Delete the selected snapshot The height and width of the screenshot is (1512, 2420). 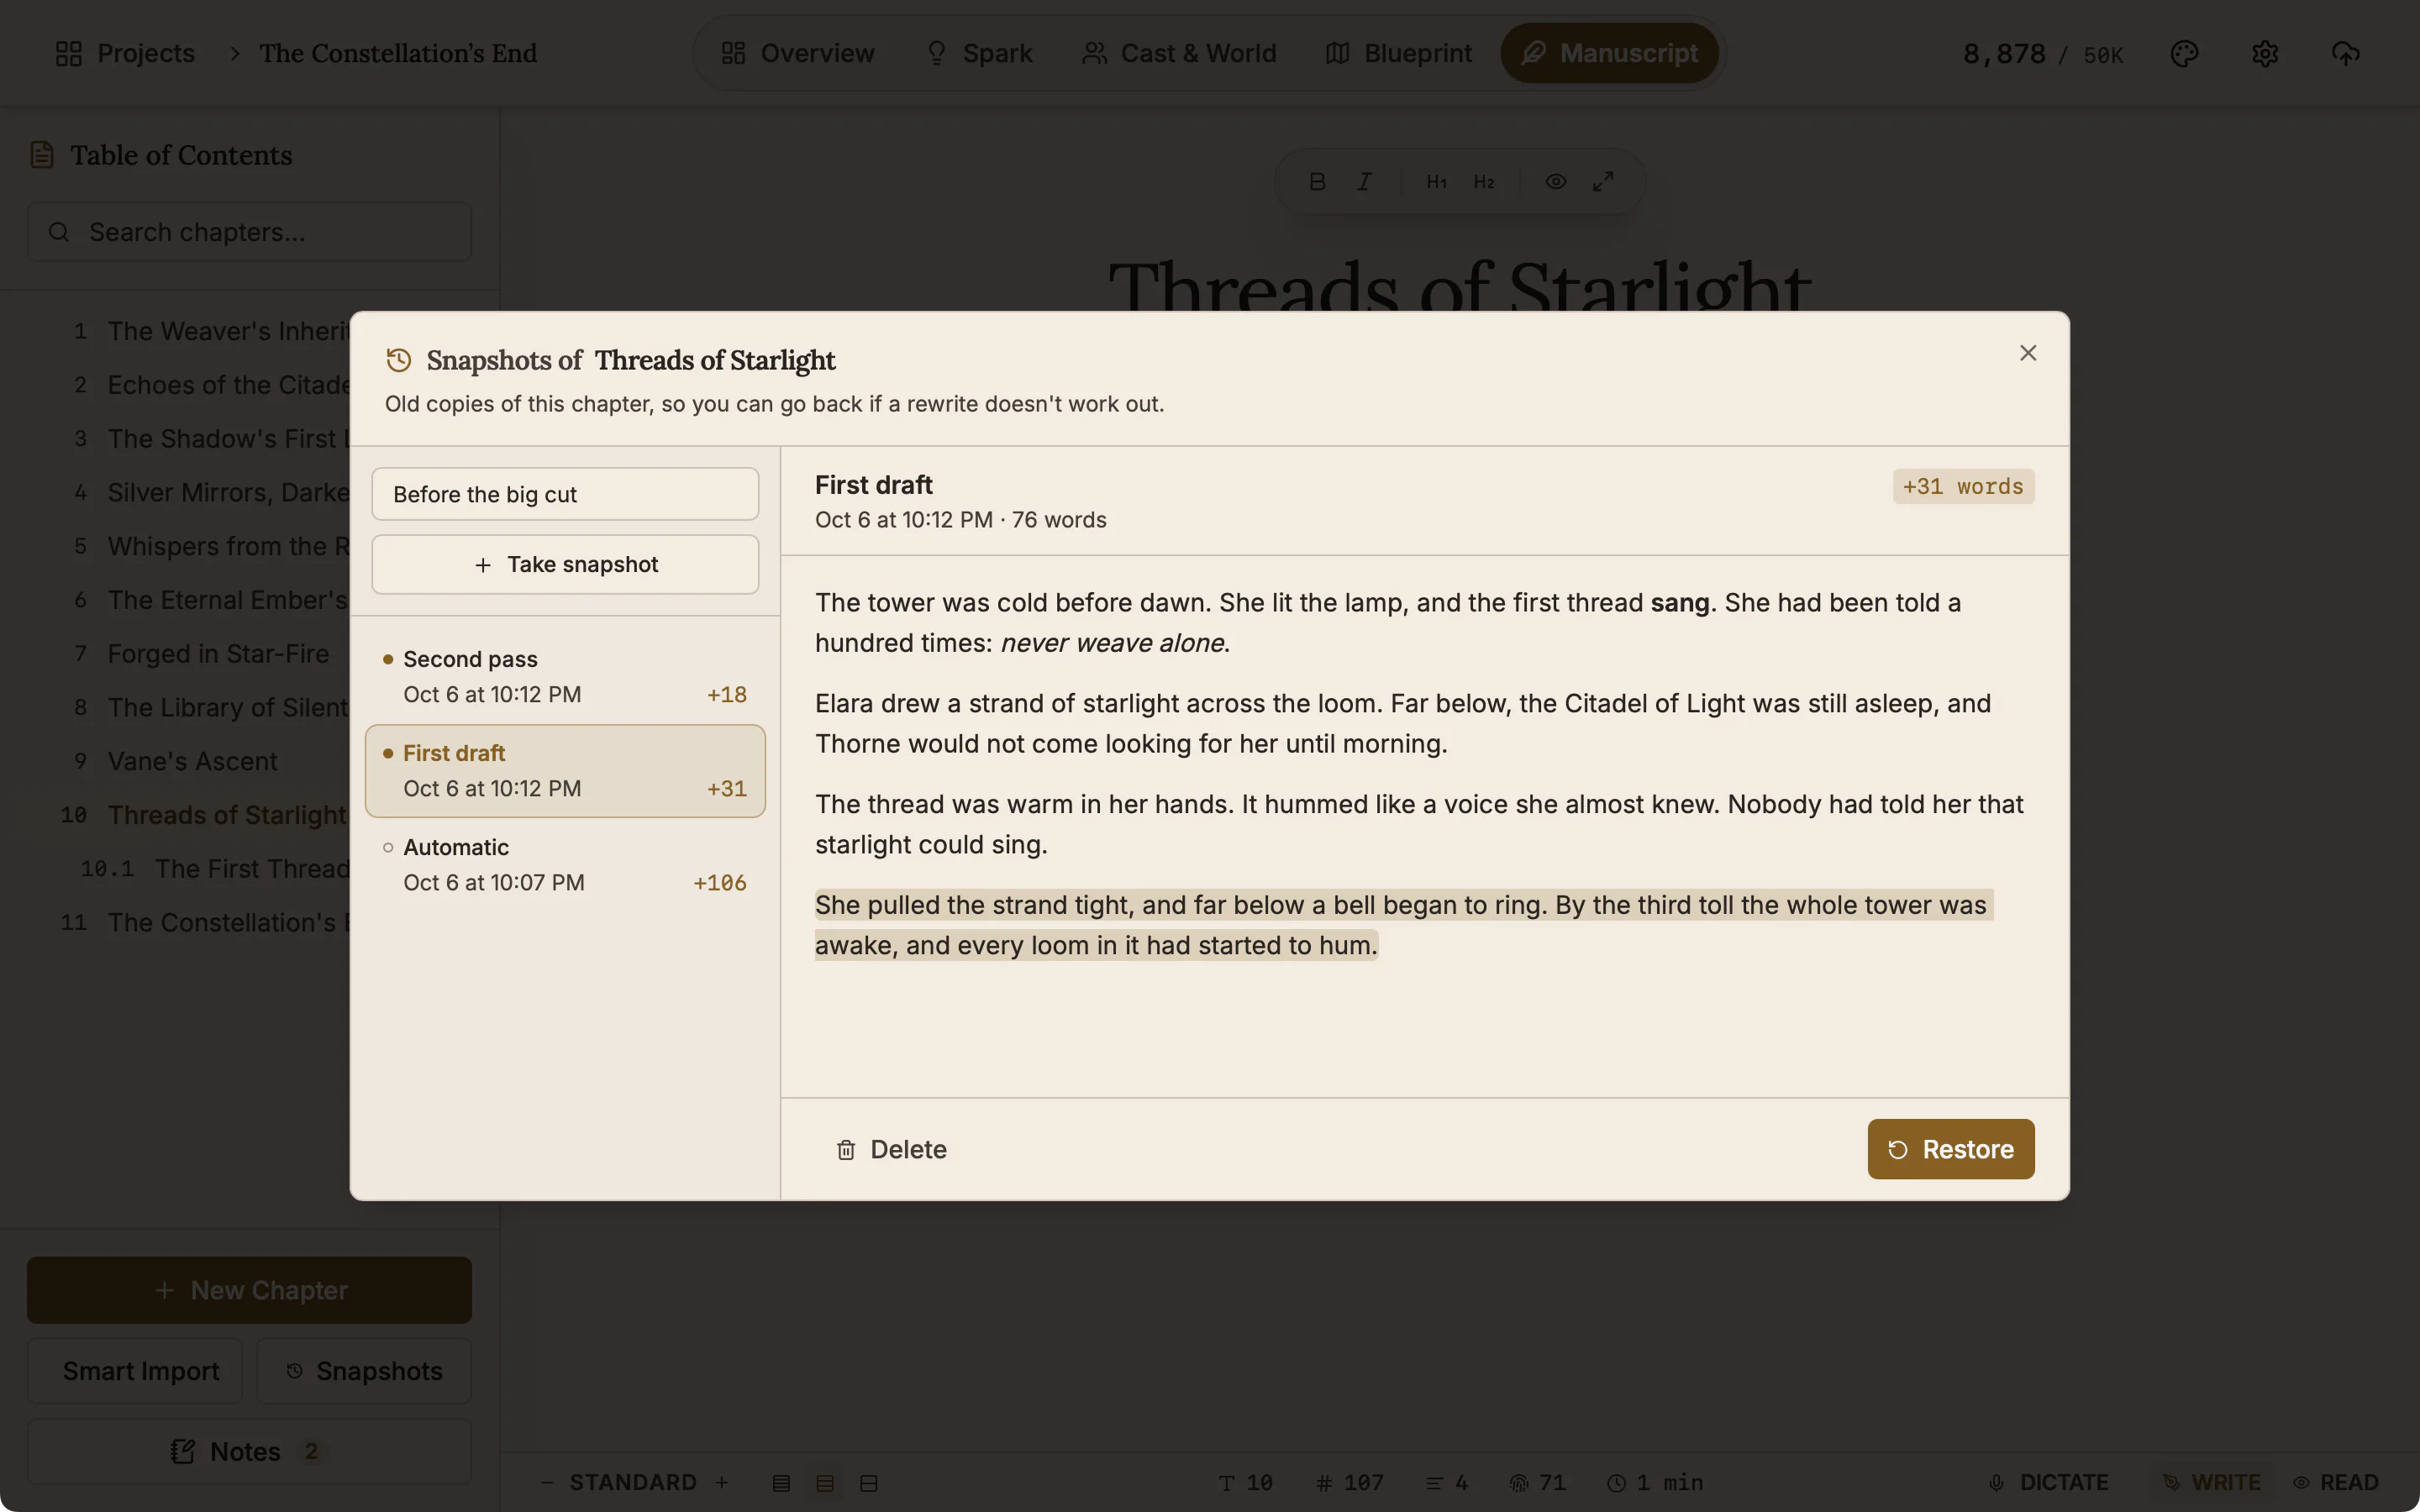(891, 1149)
